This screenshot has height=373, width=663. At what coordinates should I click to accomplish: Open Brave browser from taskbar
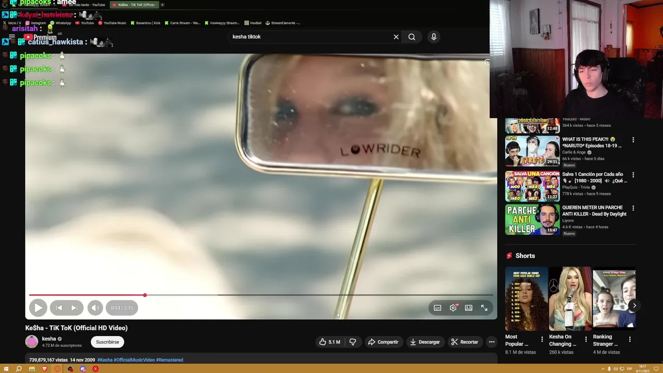45,369
